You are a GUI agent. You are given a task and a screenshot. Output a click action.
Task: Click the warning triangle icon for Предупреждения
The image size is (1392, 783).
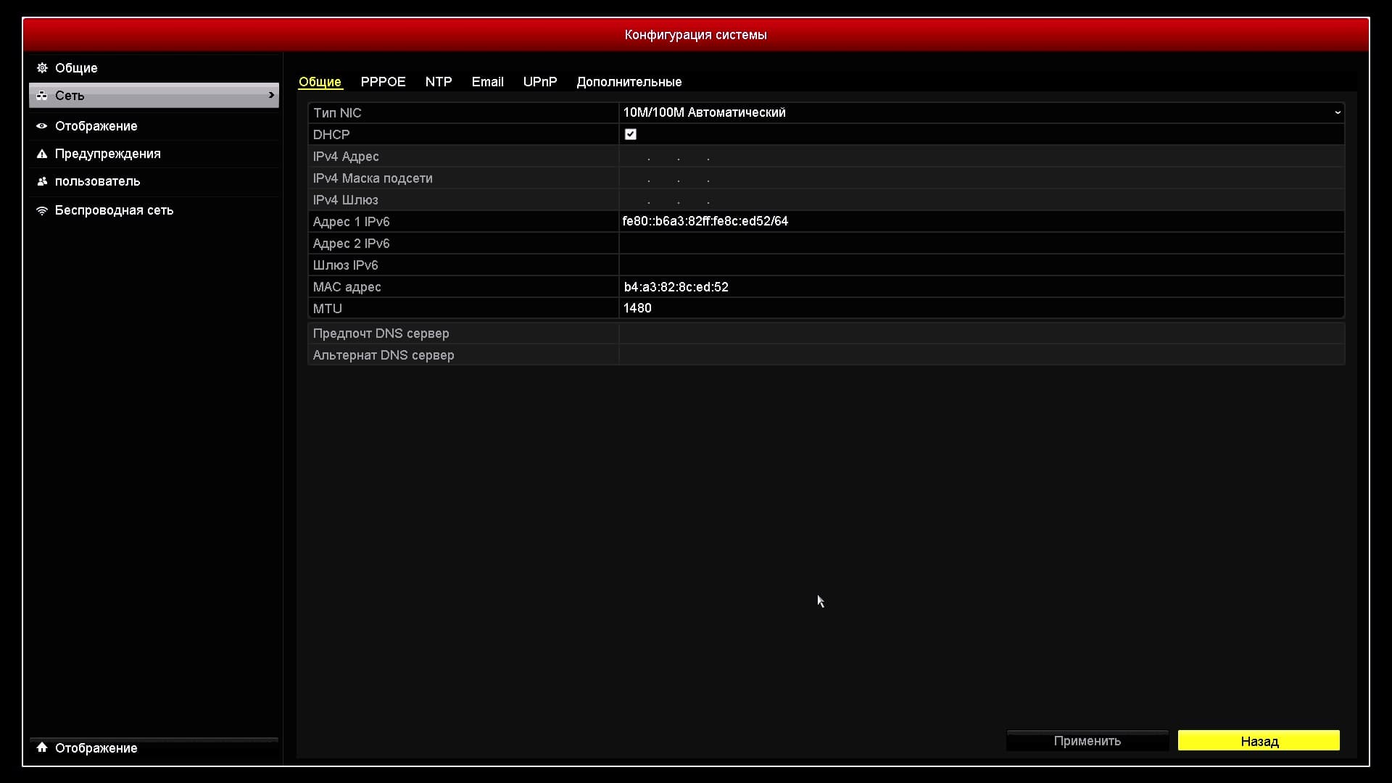pyautogui.click(x=42, y=154)
